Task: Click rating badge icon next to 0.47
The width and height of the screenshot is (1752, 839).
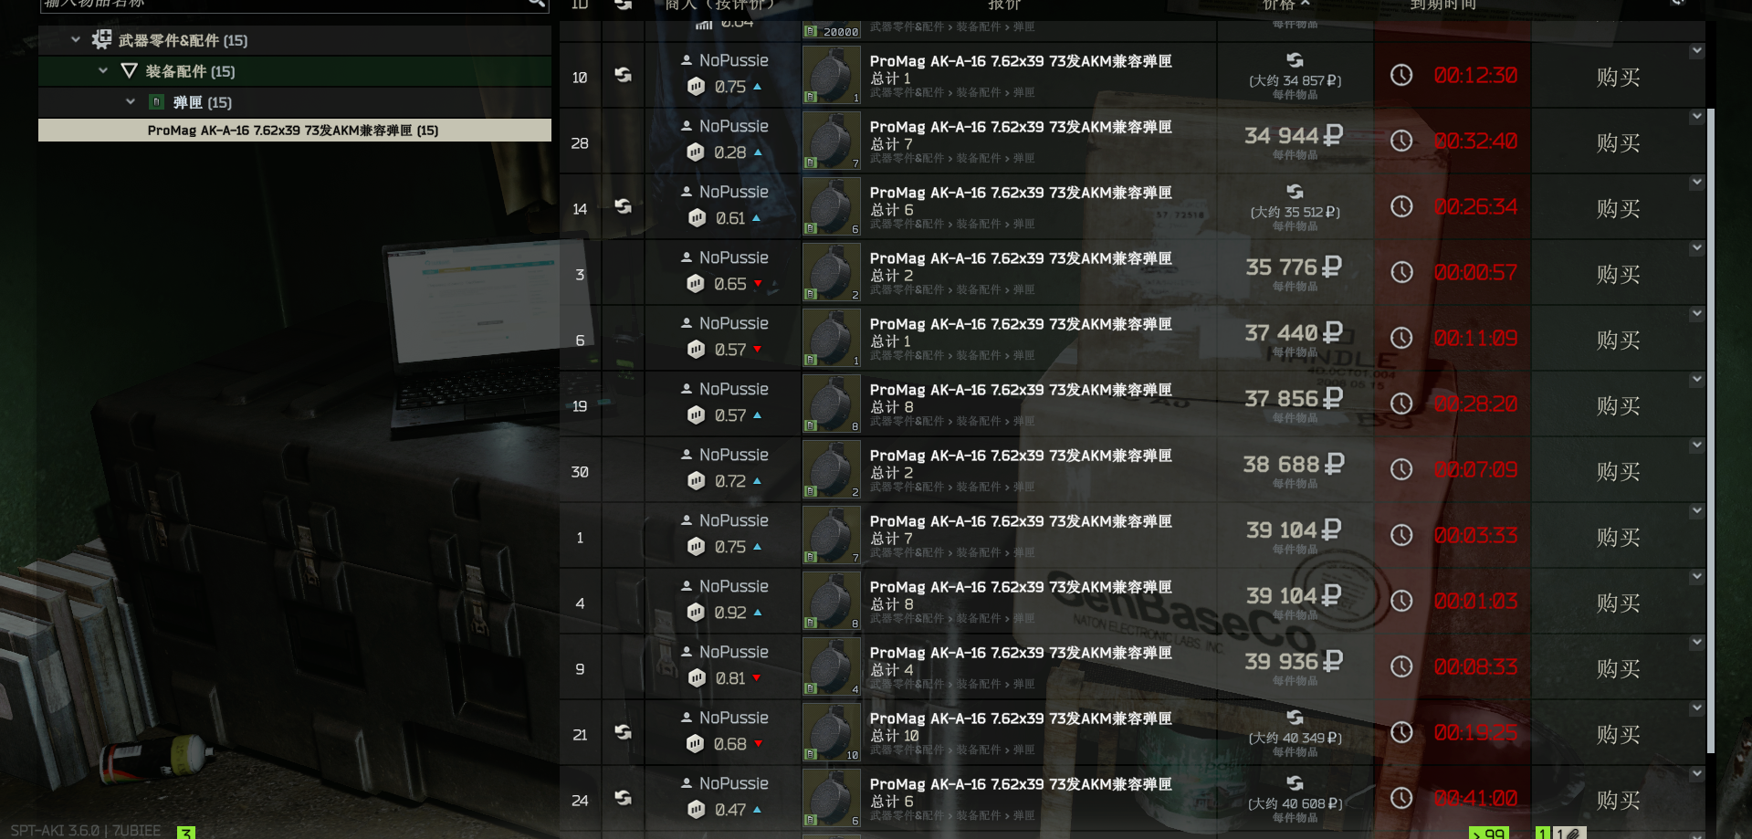Action: (696, 810)
